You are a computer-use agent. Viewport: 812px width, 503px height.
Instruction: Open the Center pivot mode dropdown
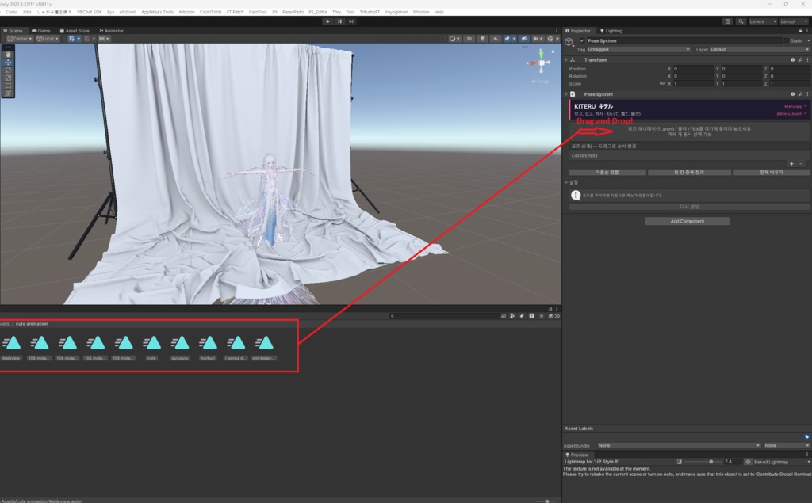point(20,39)
